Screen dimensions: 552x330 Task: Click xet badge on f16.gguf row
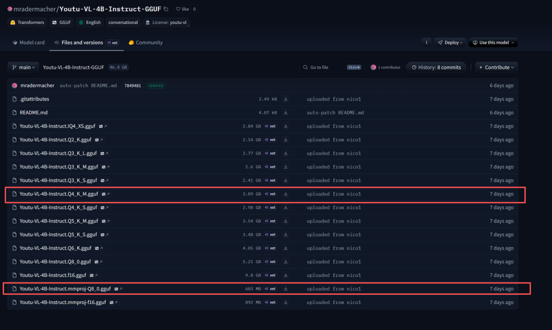(270, 275)
